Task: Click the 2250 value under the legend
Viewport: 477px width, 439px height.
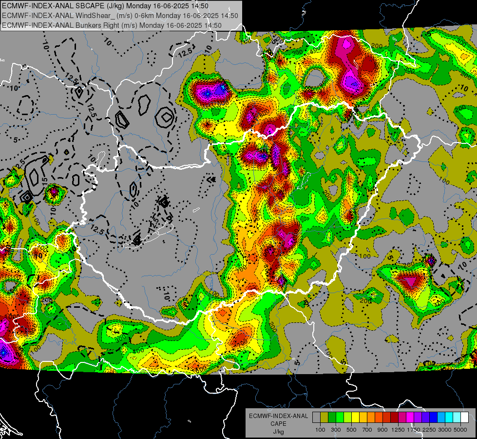Action: pyautogui.click(x=429, y=430)
